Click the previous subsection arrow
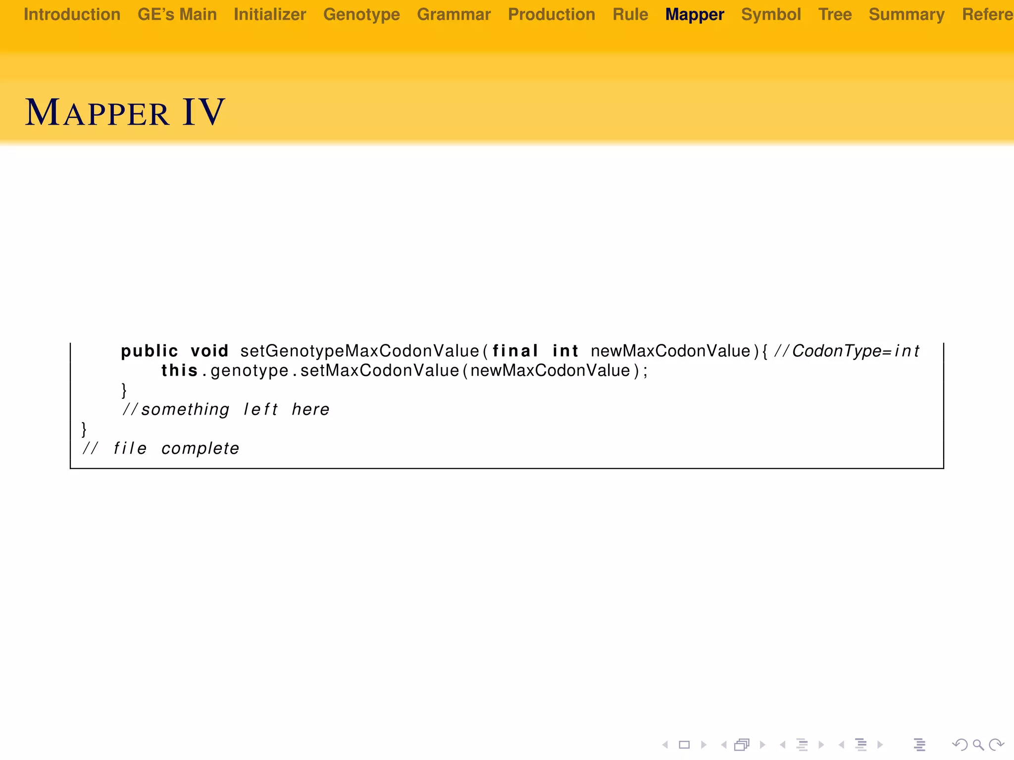1014x760 pixels. point(782,745)
